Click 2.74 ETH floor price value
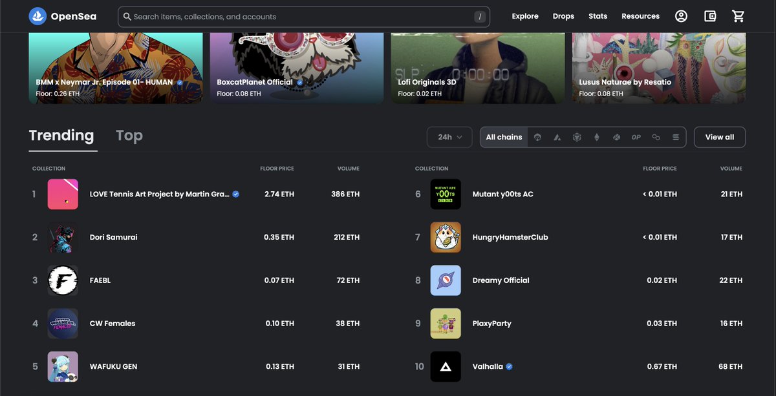 (279, 194)
